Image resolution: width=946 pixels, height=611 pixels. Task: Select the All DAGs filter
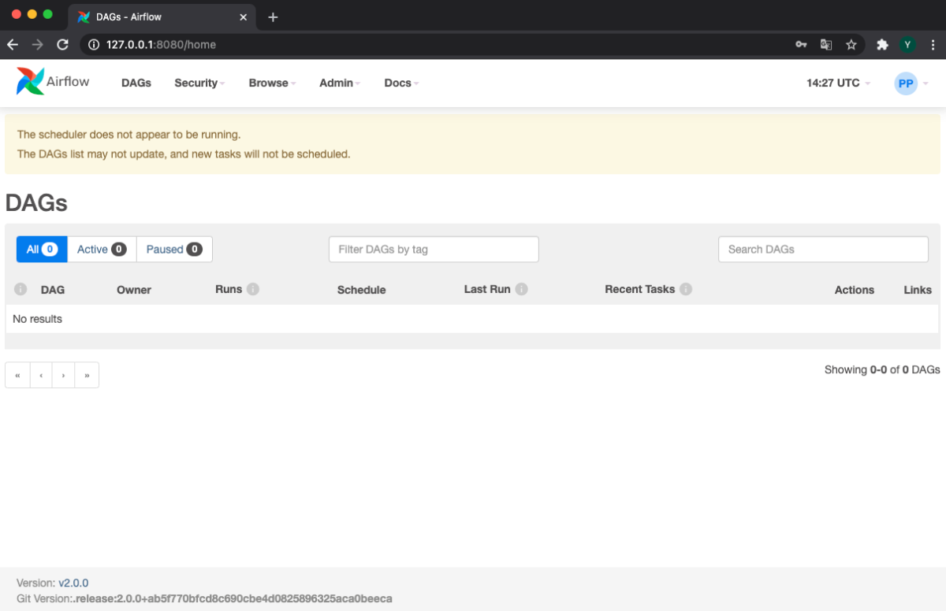tap(42, 249)
